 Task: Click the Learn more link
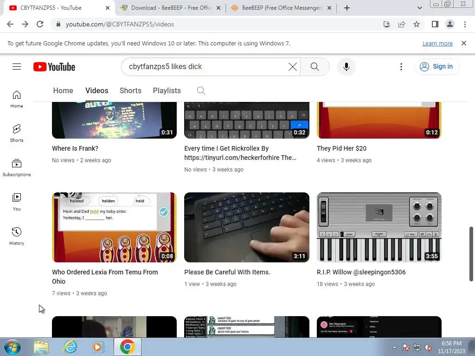(x=437, y=43)
